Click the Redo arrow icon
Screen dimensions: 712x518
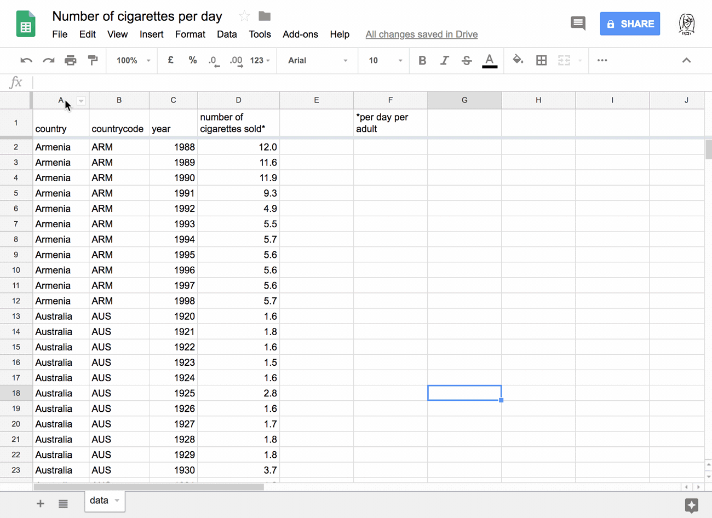pos(48,60)
